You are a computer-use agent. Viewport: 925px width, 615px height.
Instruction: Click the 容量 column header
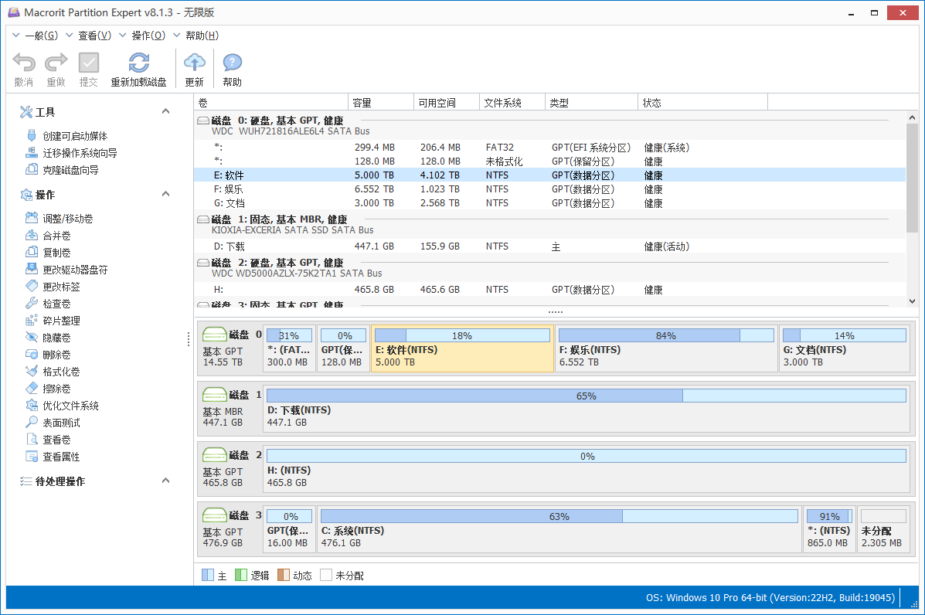381,103
